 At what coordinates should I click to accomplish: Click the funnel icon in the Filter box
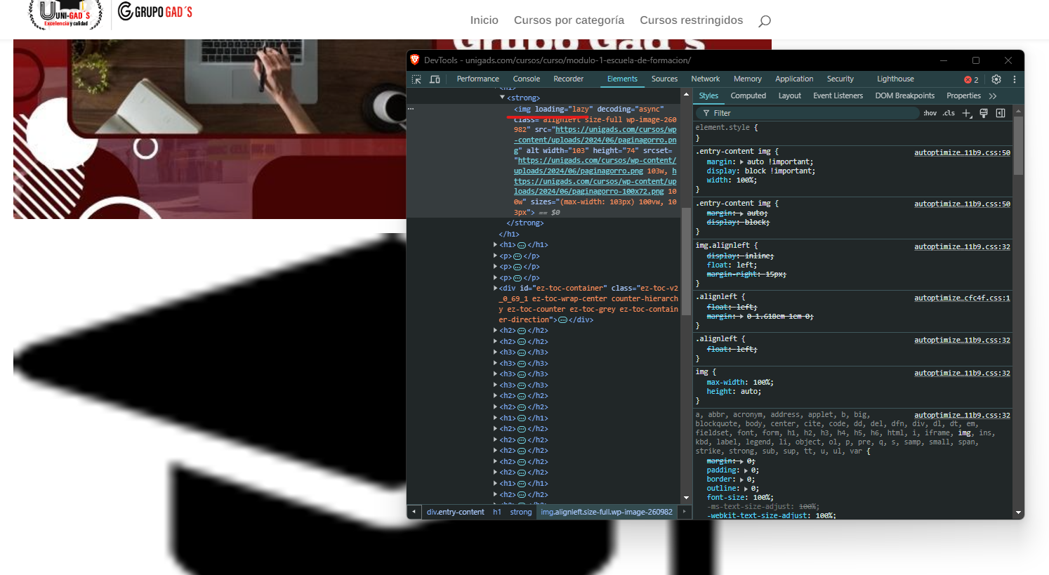(706, 113)
